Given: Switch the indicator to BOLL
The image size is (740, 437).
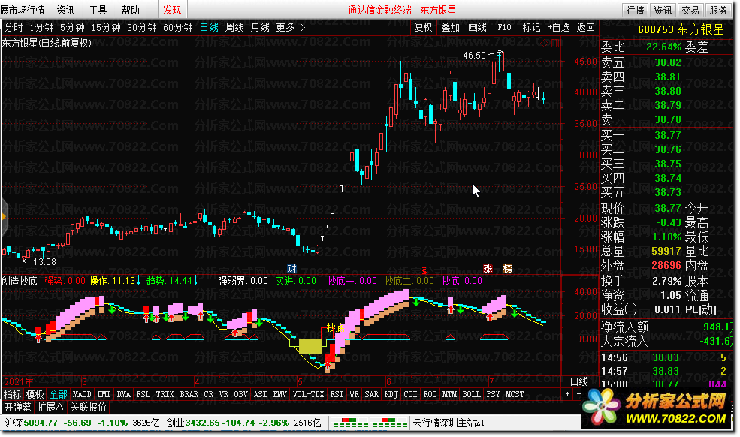Looking at the screenshot, I should [x=471, y=394].
